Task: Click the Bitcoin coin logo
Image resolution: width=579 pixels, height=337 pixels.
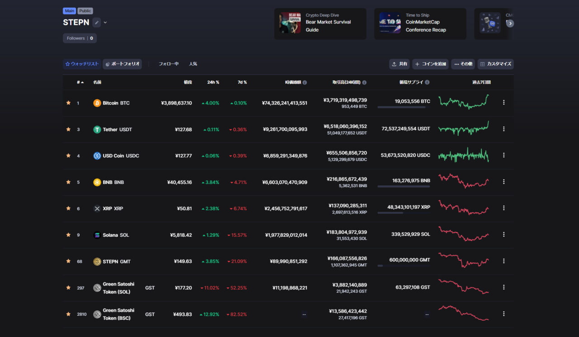Action: coord(97,103)
